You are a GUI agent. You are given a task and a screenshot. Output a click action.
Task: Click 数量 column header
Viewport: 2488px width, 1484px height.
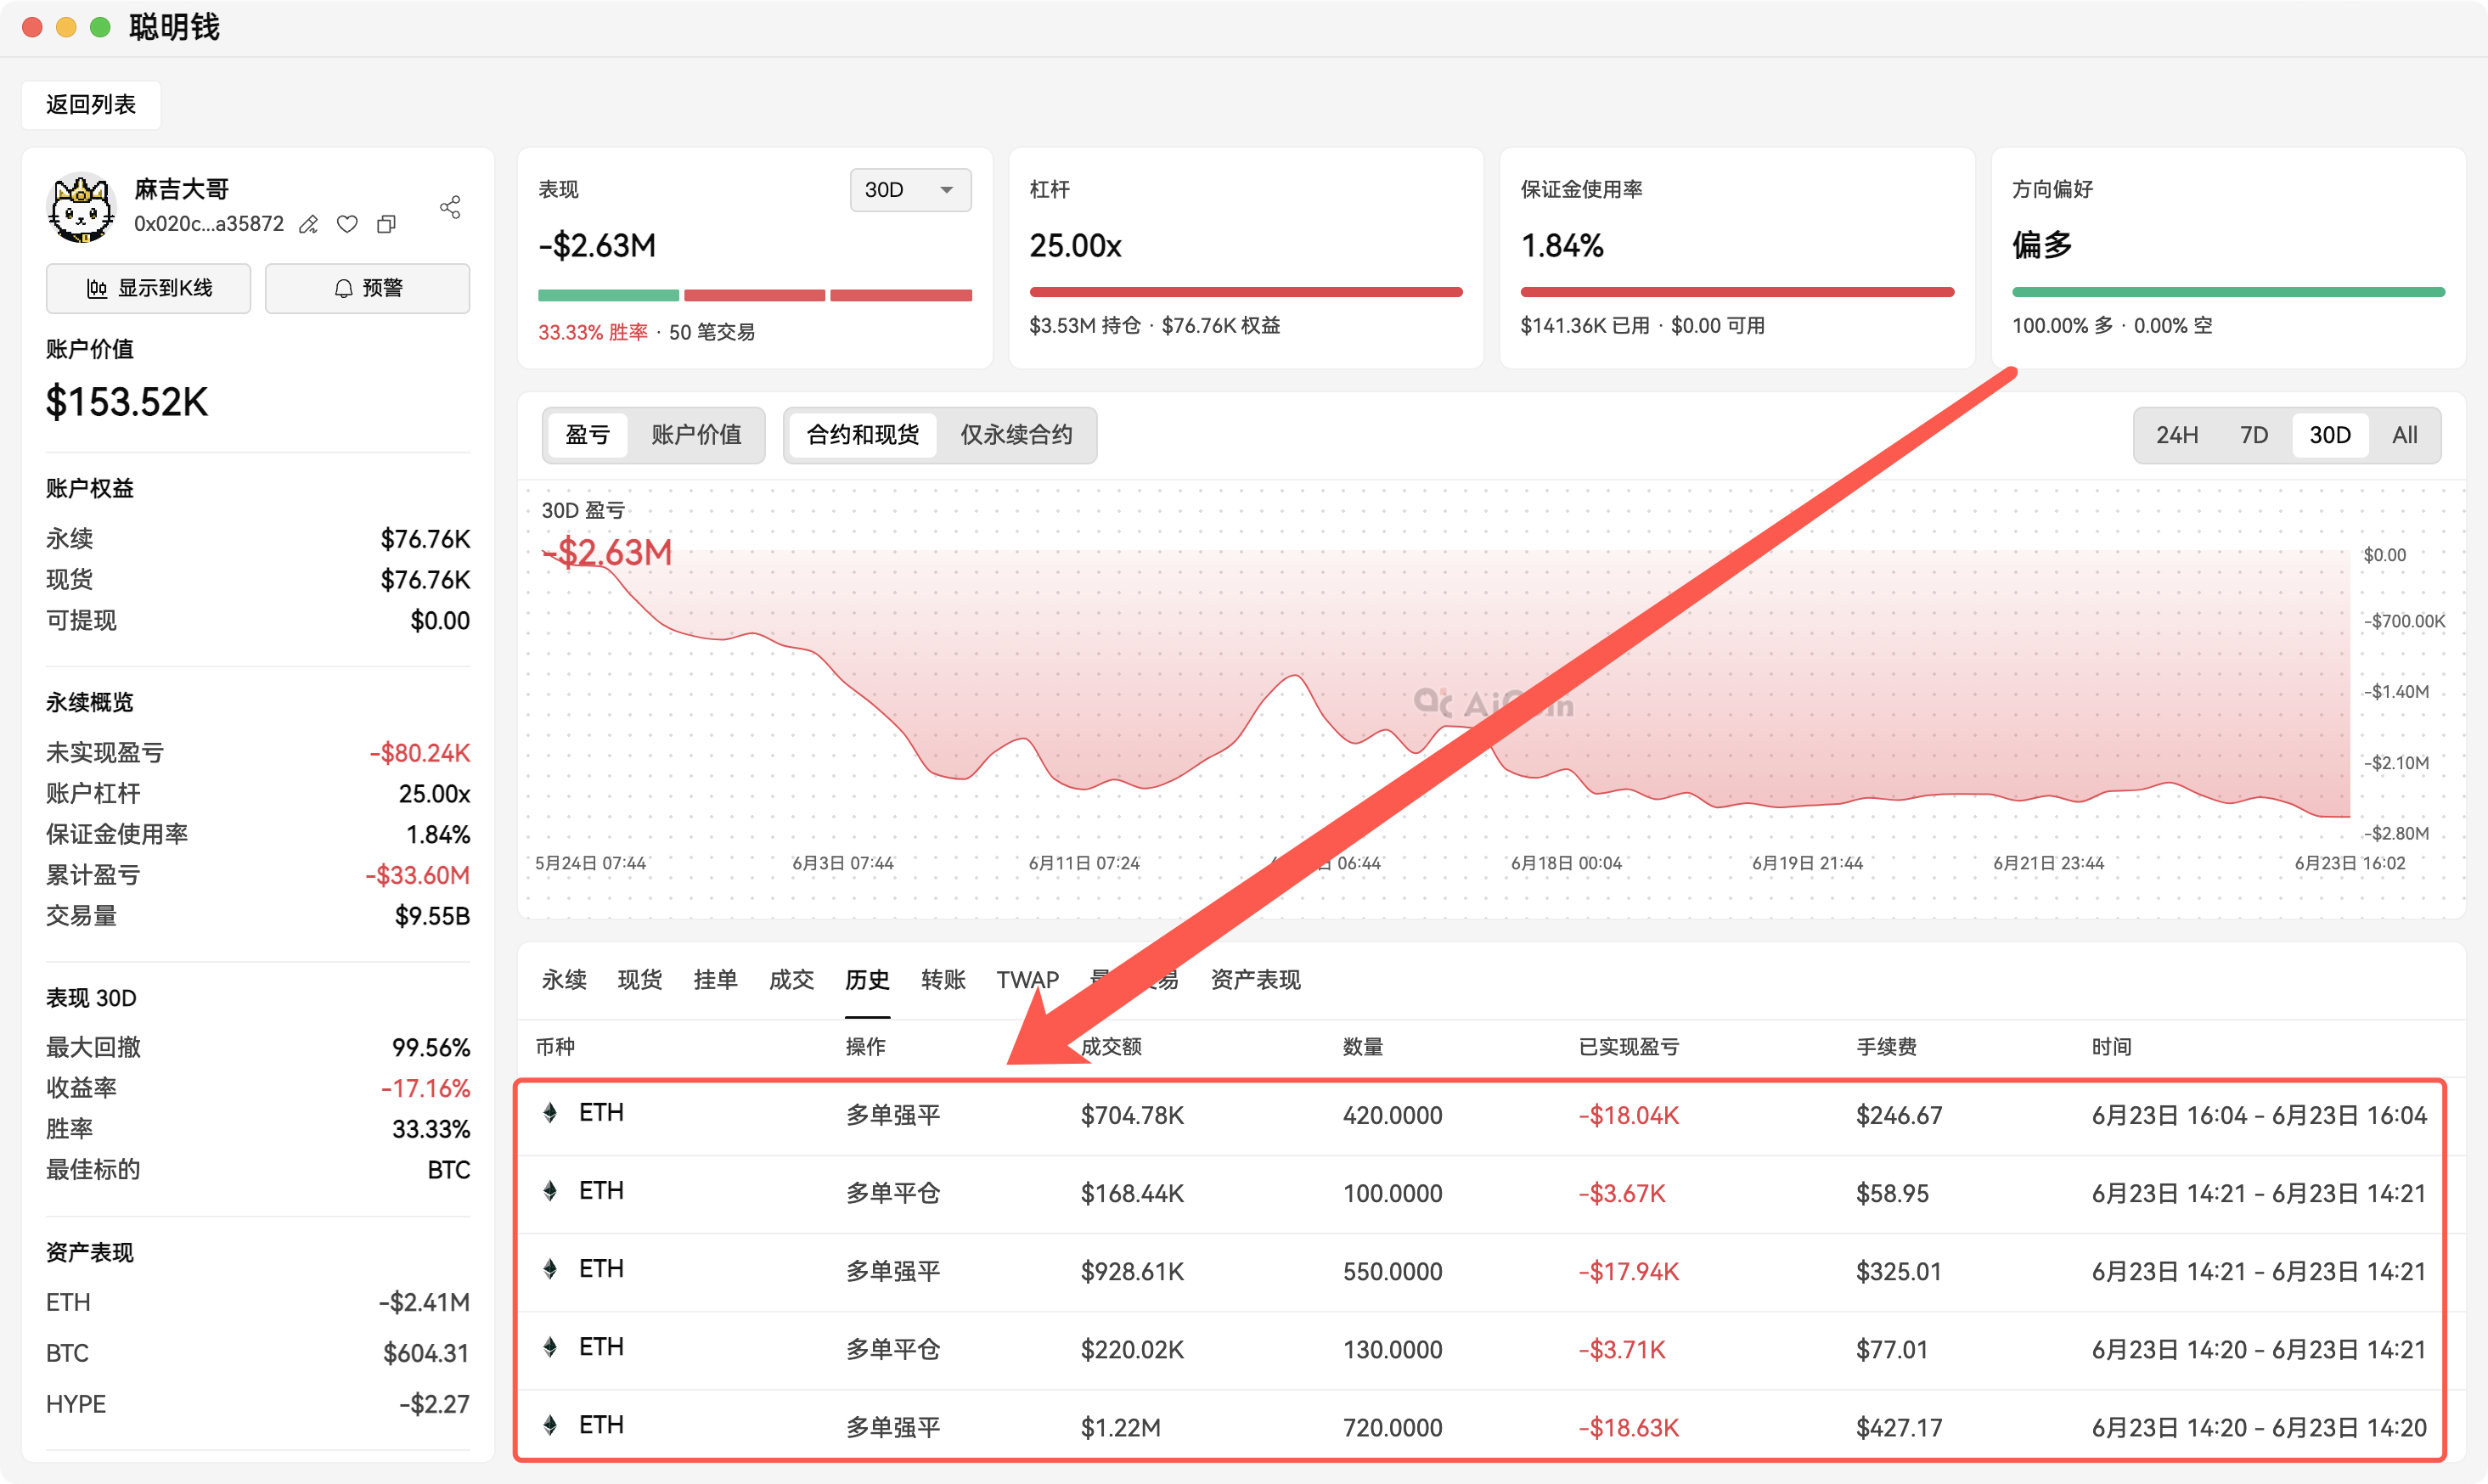click(x=1362, y=1047)
